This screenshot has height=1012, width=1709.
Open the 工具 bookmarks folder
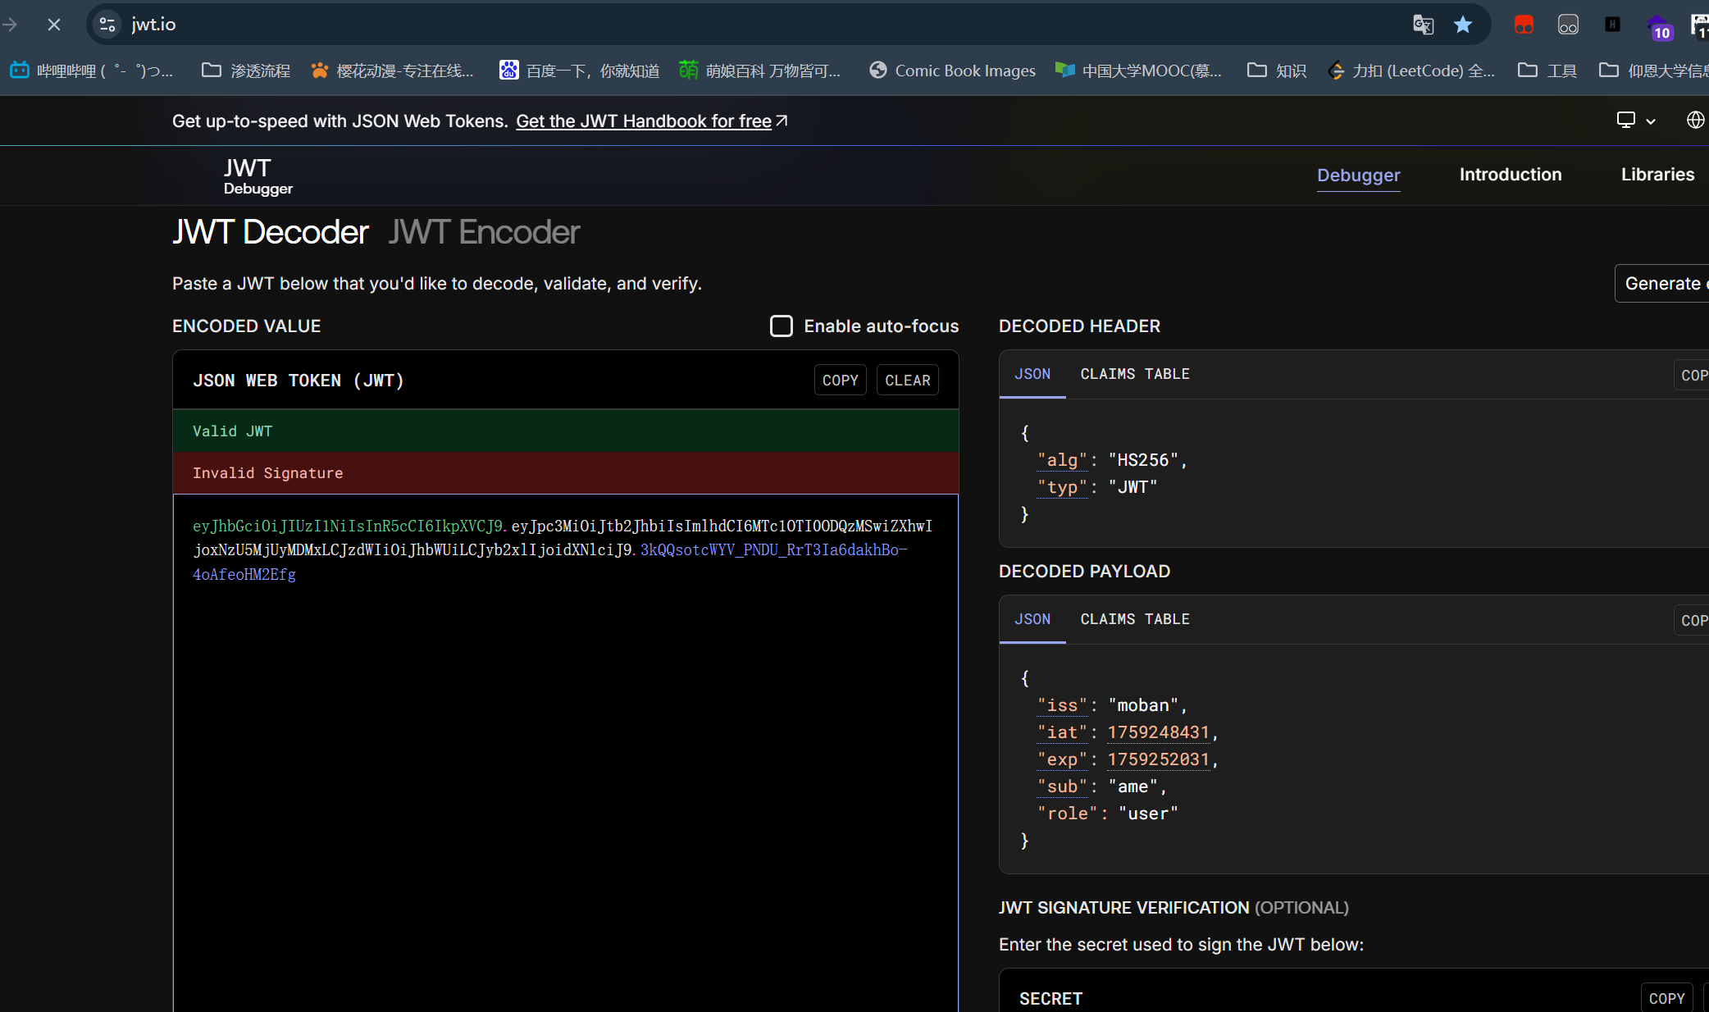(x=1547, y=71)
